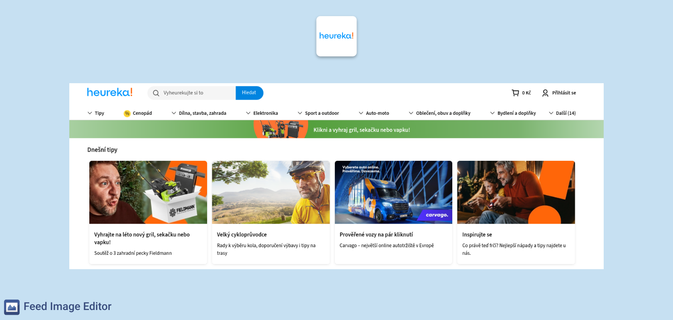Click the Přihlásit se link
This screenshot has height=320, width=673.
point(564,93)
